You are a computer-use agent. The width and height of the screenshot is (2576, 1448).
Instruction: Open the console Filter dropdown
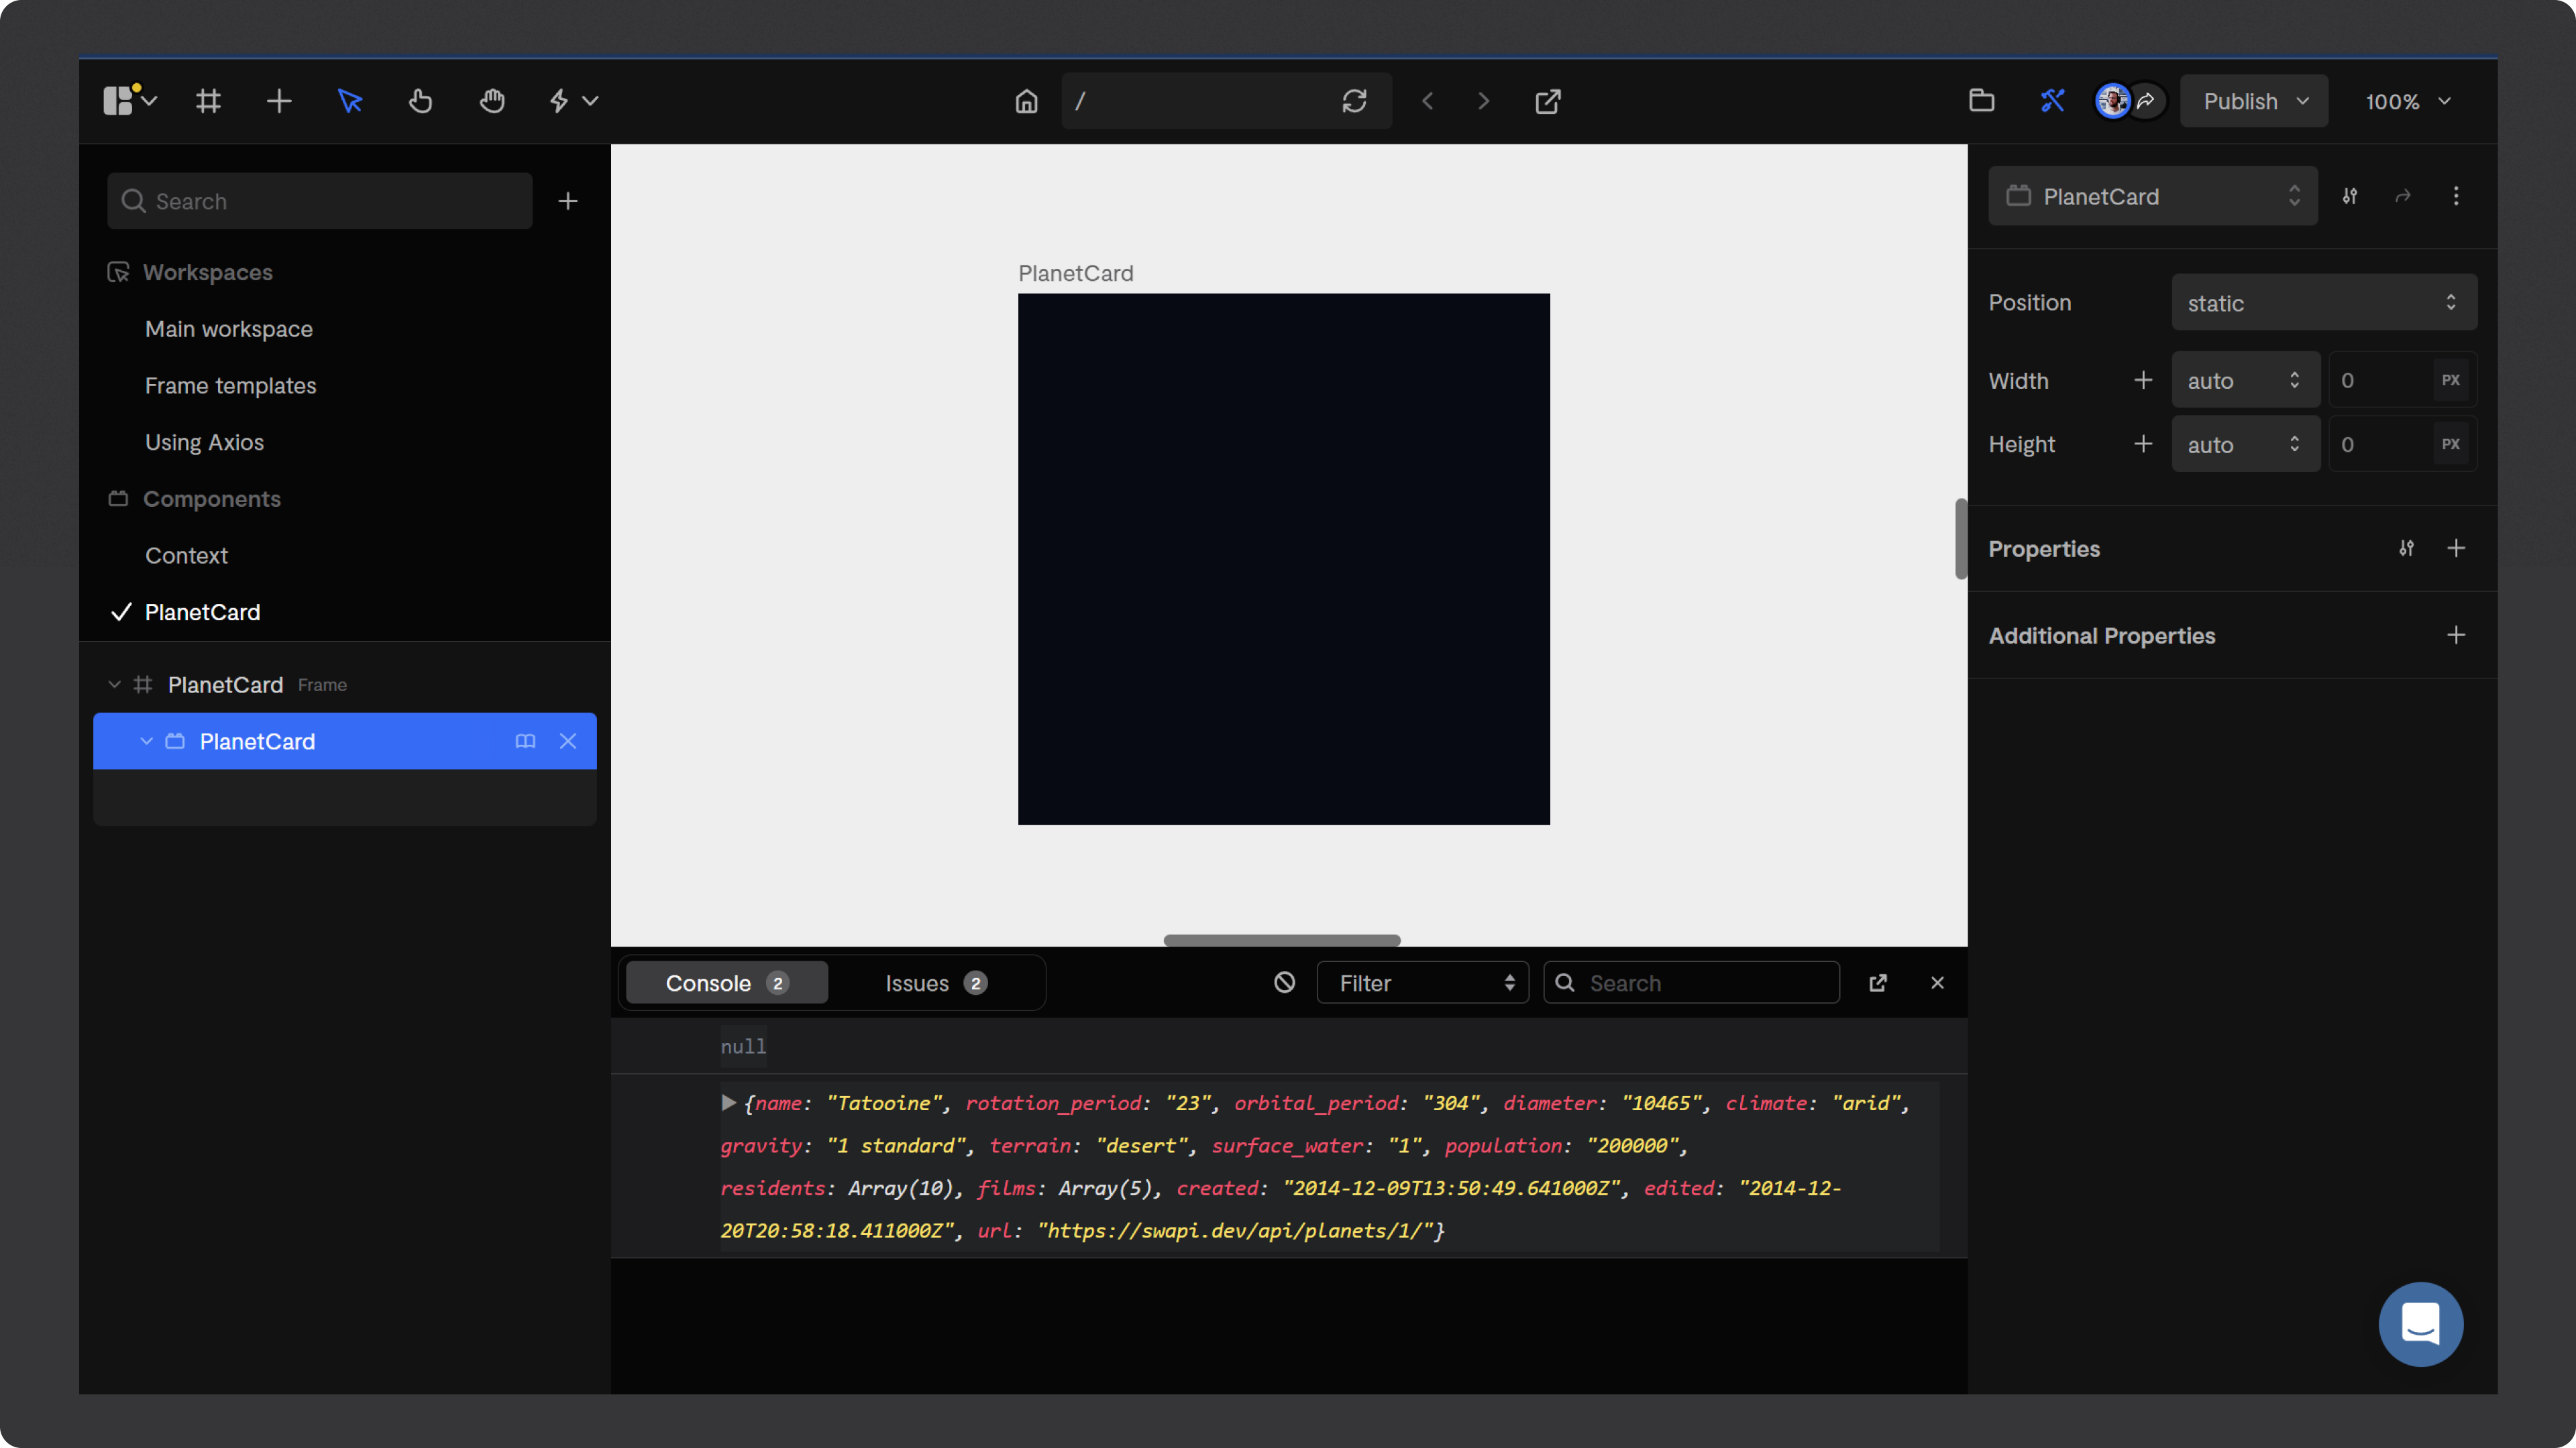(1422, 983)
